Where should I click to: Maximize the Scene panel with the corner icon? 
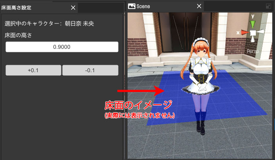[x=269, y=6]
